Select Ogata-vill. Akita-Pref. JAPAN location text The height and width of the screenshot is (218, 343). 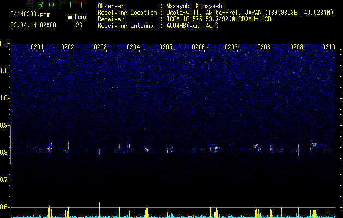point(250,13)
